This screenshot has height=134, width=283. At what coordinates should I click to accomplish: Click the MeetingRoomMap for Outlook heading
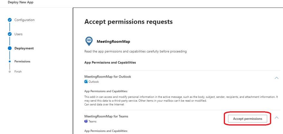pos(108,77)
